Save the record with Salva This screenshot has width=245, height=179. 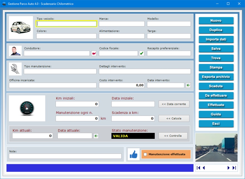(x=216, y=49)
